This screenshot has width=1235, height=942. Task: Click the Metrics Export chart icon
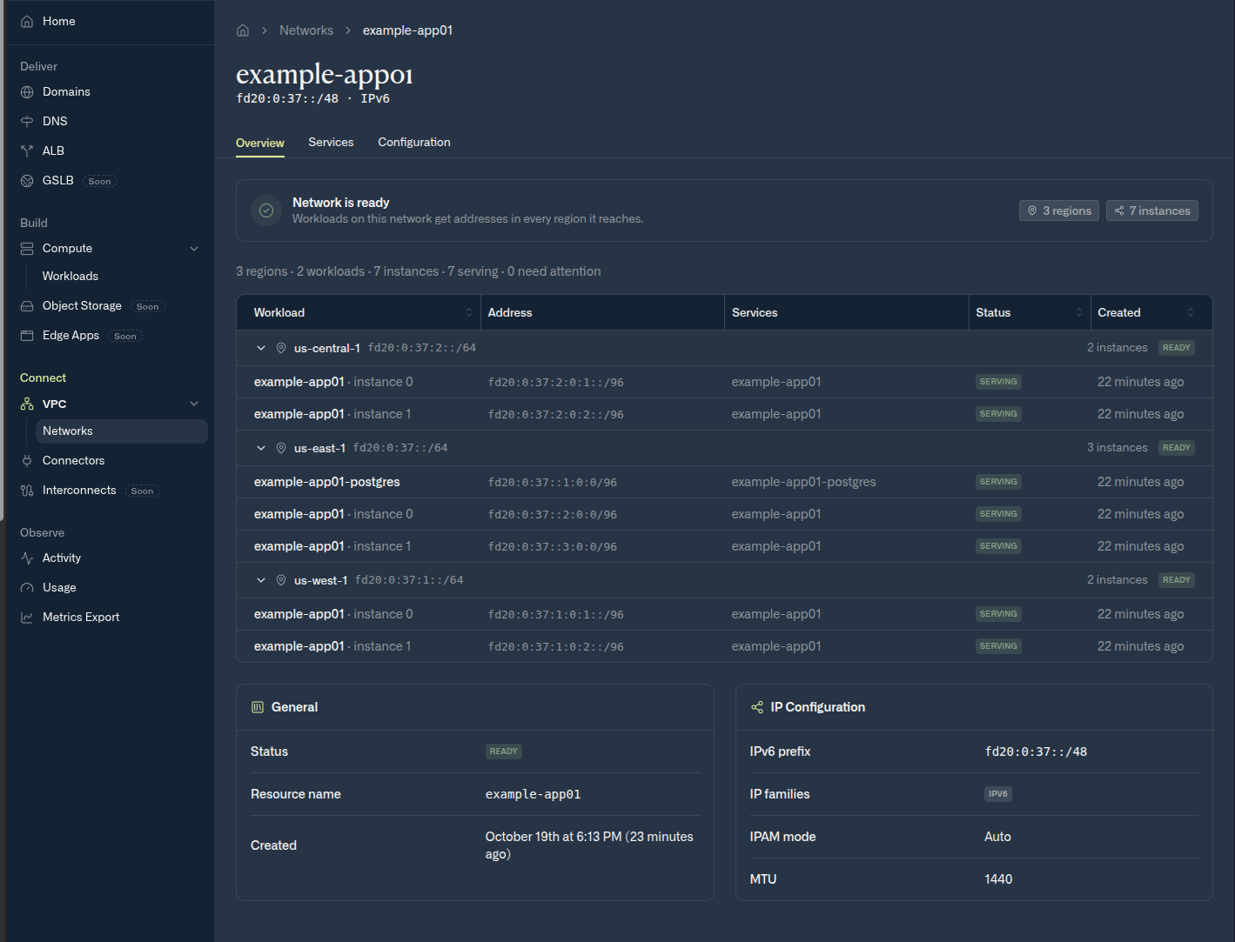pyautogui.click(x=27, y=618)
